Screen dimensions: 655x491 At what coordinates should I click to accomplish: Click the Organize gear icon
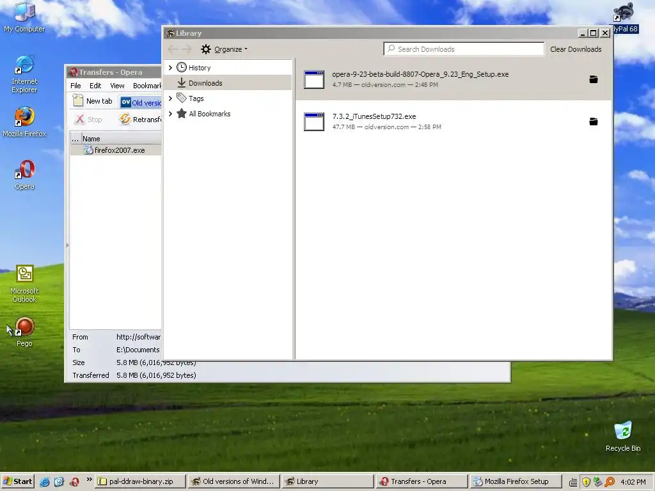[205, 49]
